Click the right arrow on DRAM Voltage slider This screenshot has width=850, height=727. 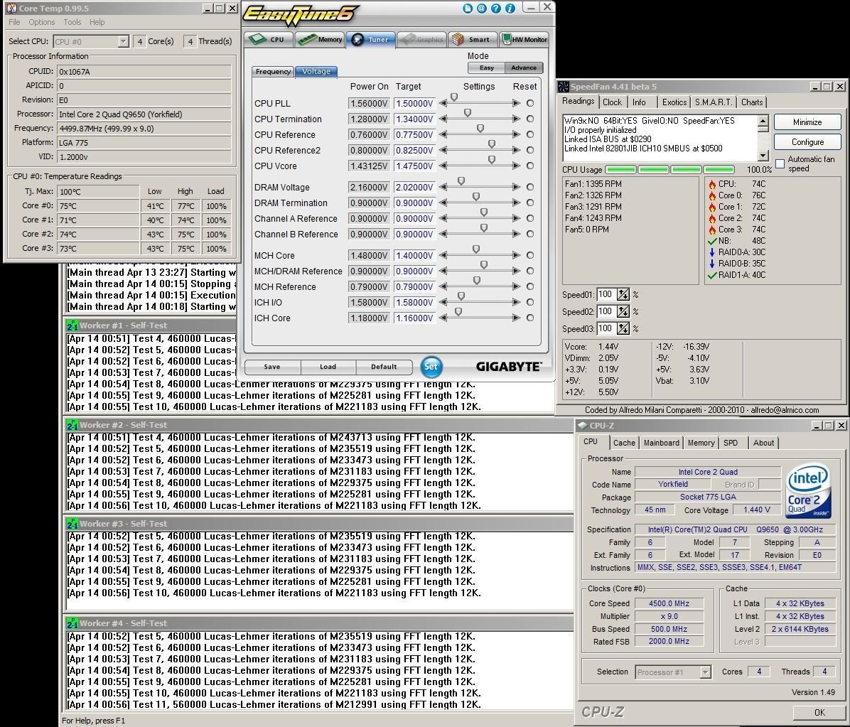tap(516, 187)
